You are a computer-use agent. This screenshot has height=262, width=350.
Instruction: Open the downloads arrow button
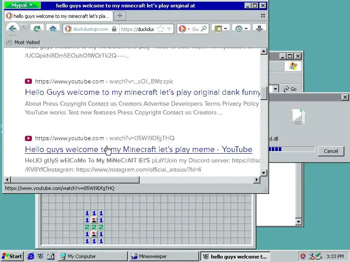(x=259, y=29)
